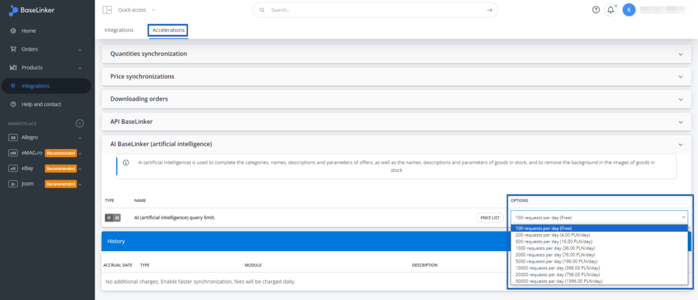Select 20000 requests per day option

tap(599, 275)
